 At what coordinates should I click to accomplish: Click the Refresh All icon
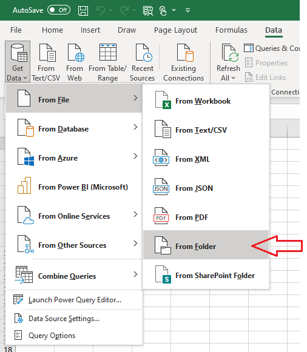(230, 53)
